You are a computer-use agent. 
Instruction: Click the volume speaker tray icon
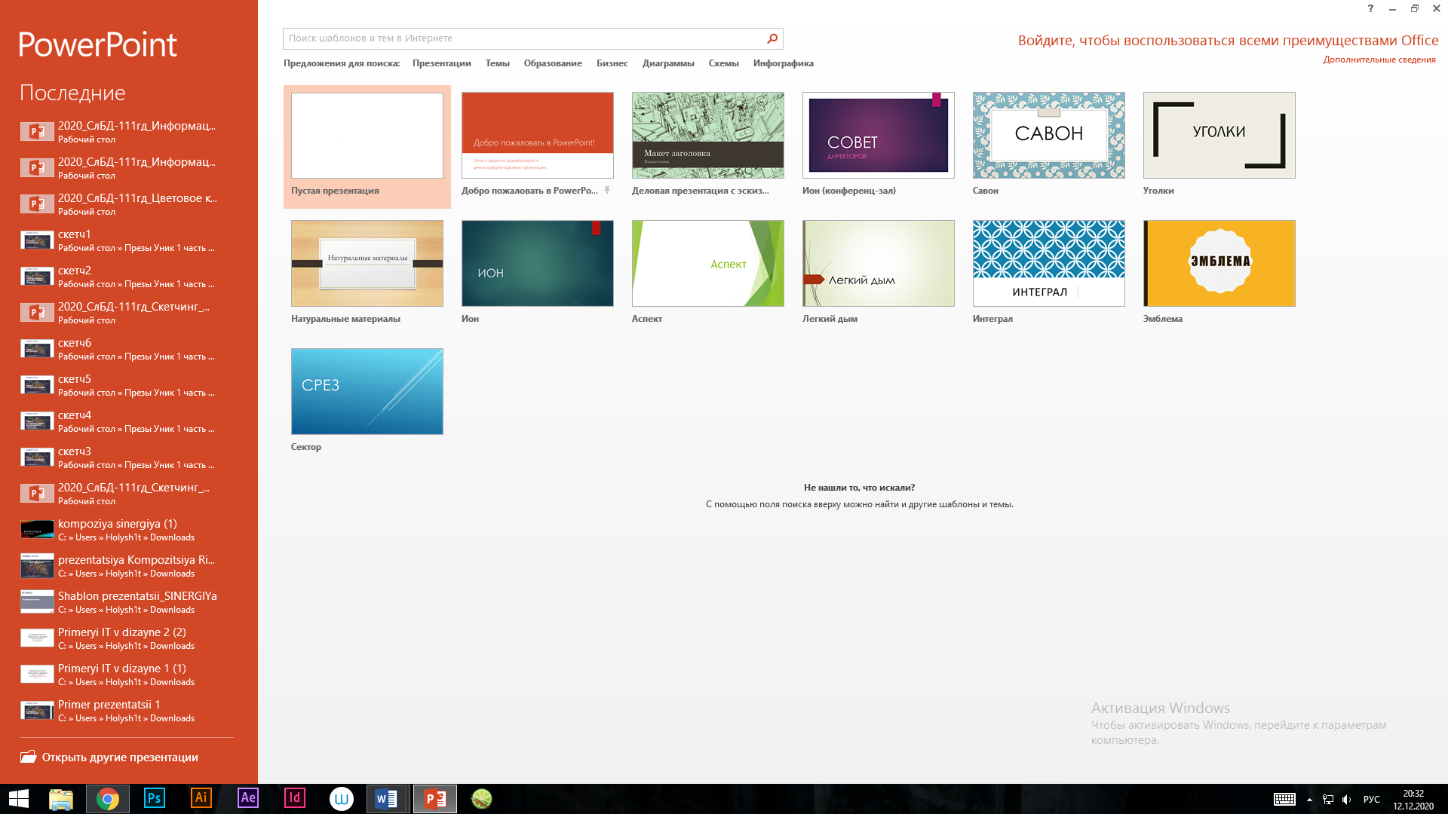(x=1347, y=800)
